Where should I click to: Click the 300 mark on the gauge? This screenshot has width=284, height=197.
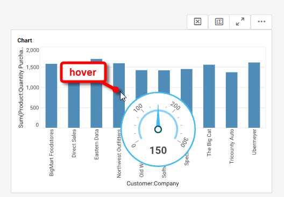click(x=184, y=142)
